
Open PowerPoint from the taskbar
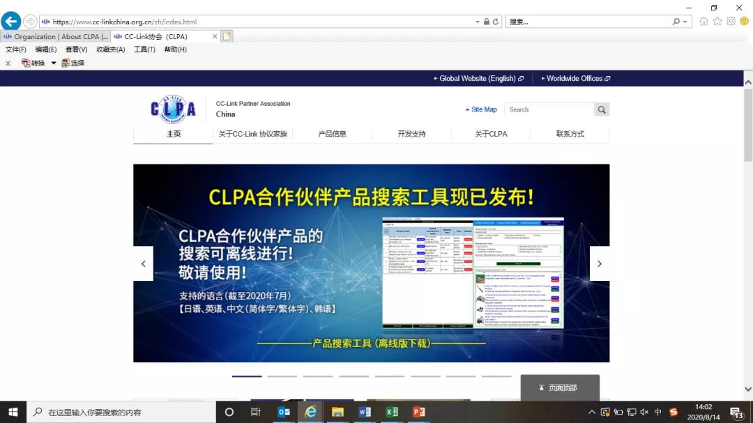point(419,412)
